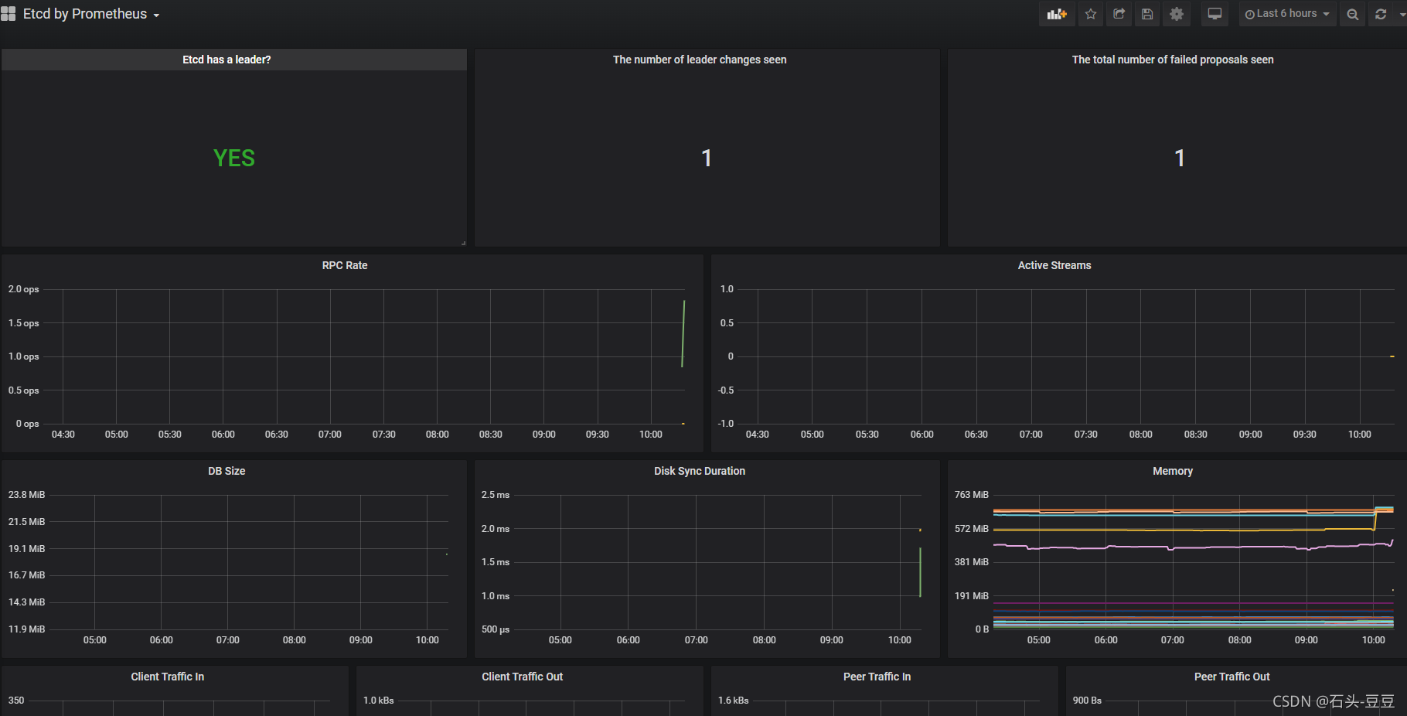
Task: Click the Add panel icon
Action: point(1057,14)
